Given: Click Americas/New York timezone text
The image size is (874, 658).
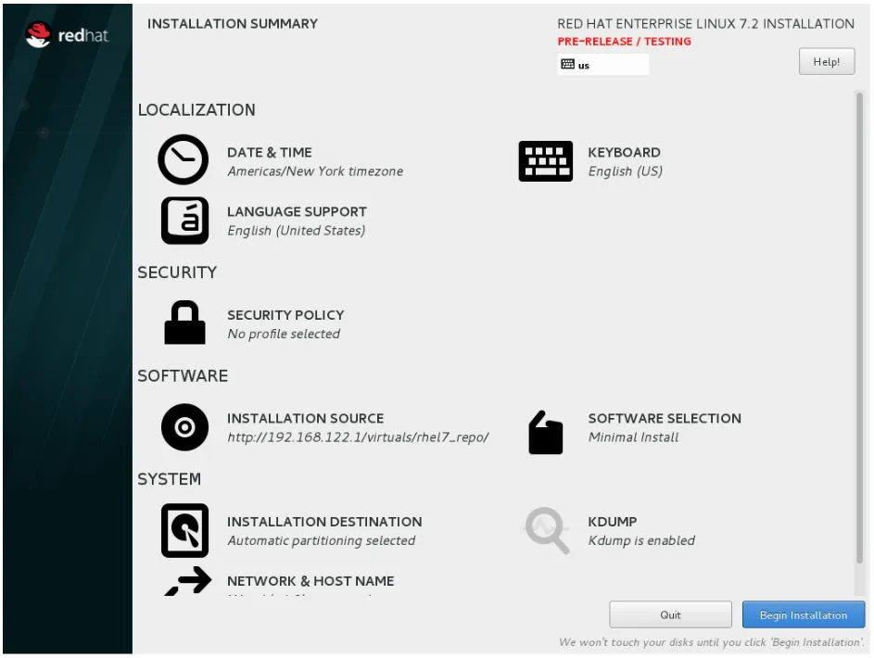Looking at the screenshot, I should [x=315, y=171].
